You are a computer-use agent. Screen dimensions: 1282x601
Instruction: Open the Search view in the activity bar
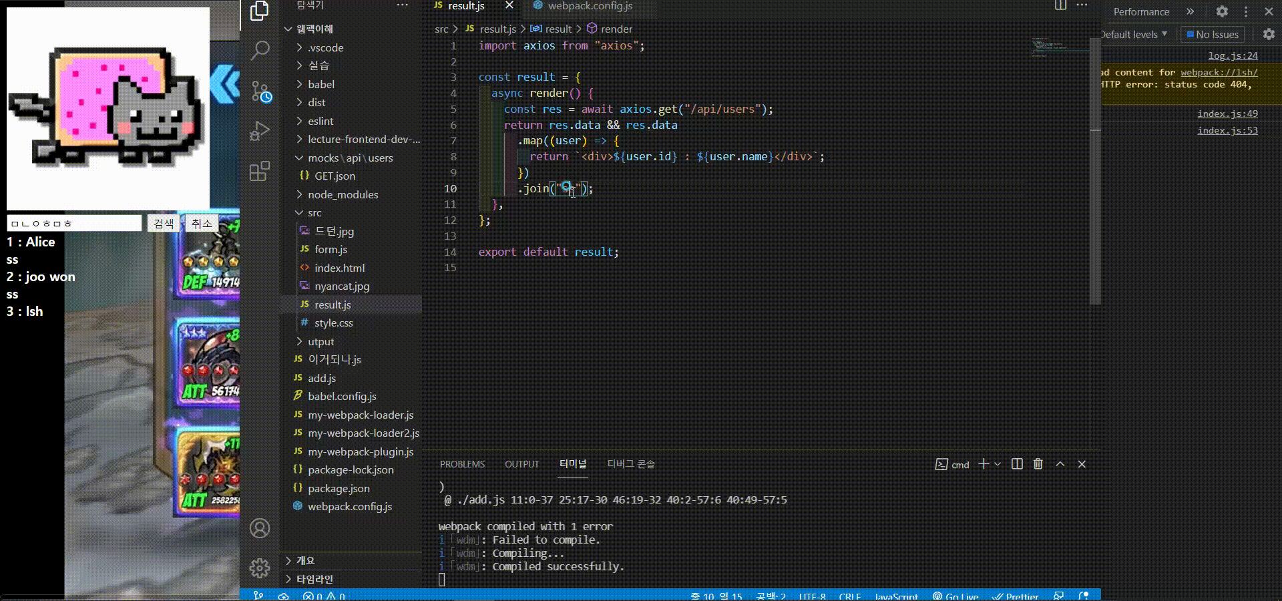[x=259, y=50]
